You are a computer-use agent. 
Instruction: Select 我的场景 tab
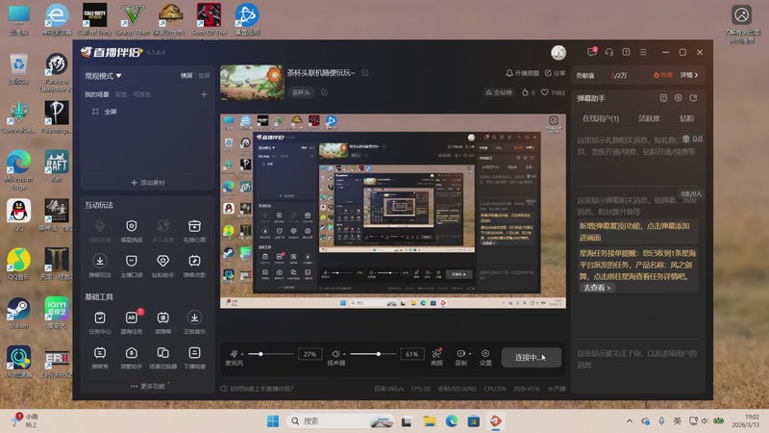97,94
